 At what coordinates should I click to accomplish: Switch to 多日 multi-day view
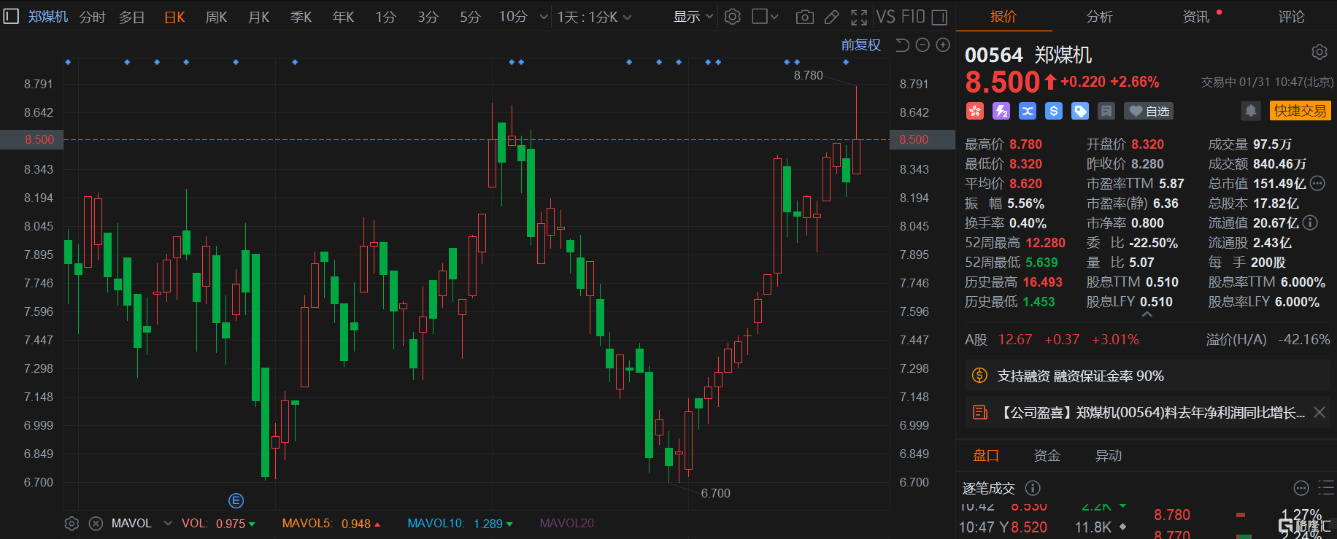coord(131,17)
